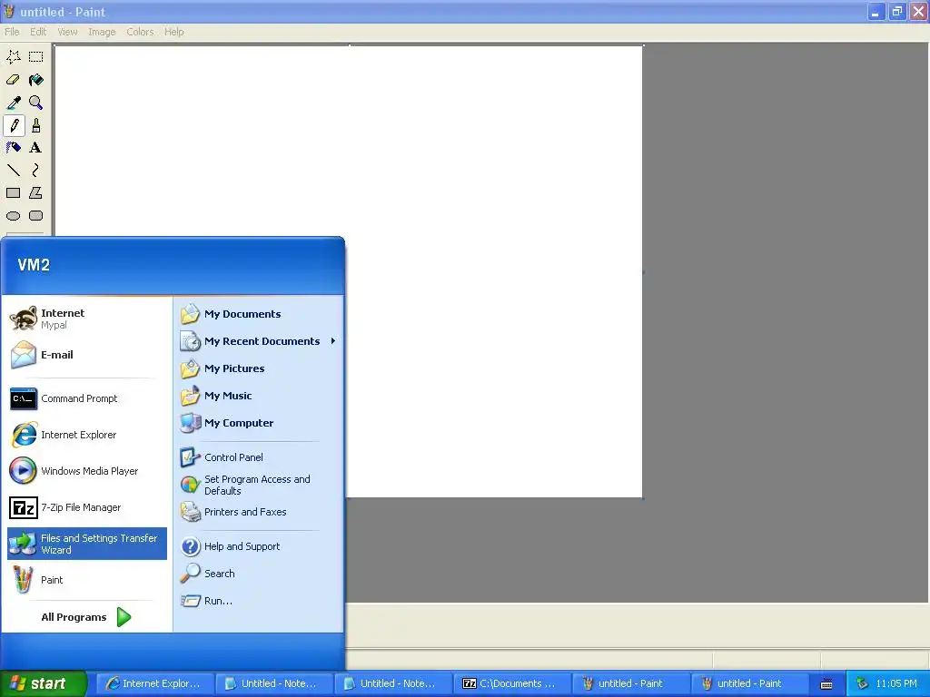930x697 pixels.
Task: Open My Computer
Action: 259,423
